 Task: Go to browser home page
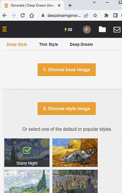click(x=32, y=16)
